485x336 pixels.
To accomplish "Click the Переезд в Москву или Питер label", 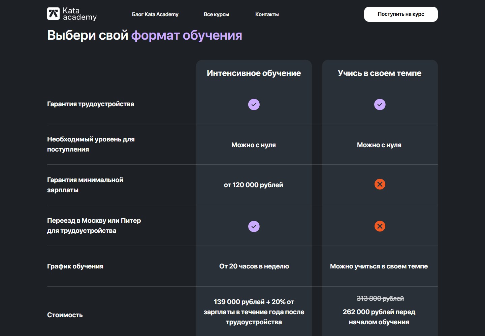I will pyautogui.click(x=94, y=225).
